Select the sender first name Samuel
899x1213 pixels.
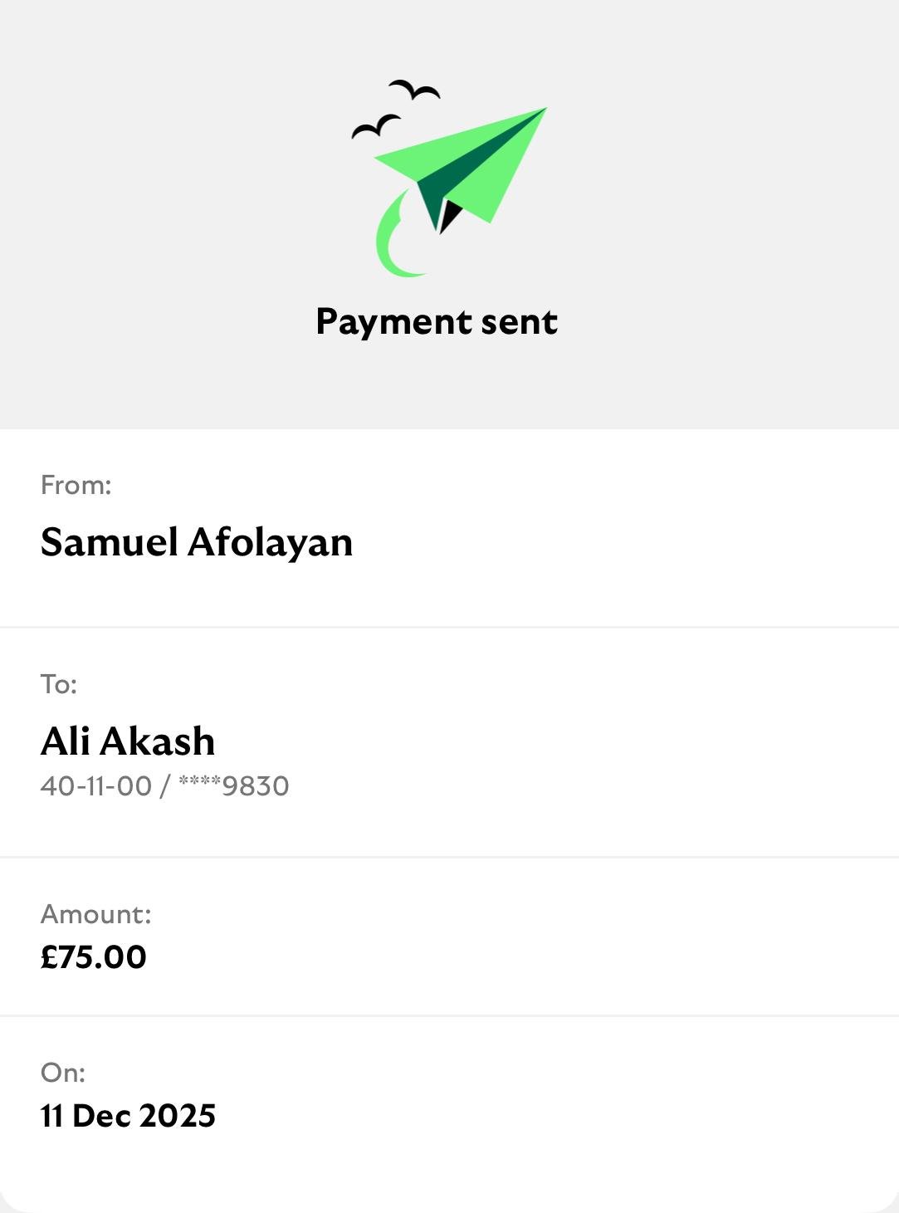click(x=109, y=542)
